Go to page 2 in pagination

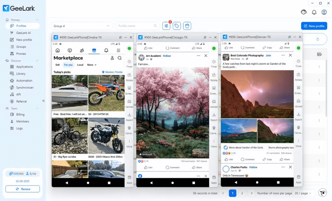(242, 193)
